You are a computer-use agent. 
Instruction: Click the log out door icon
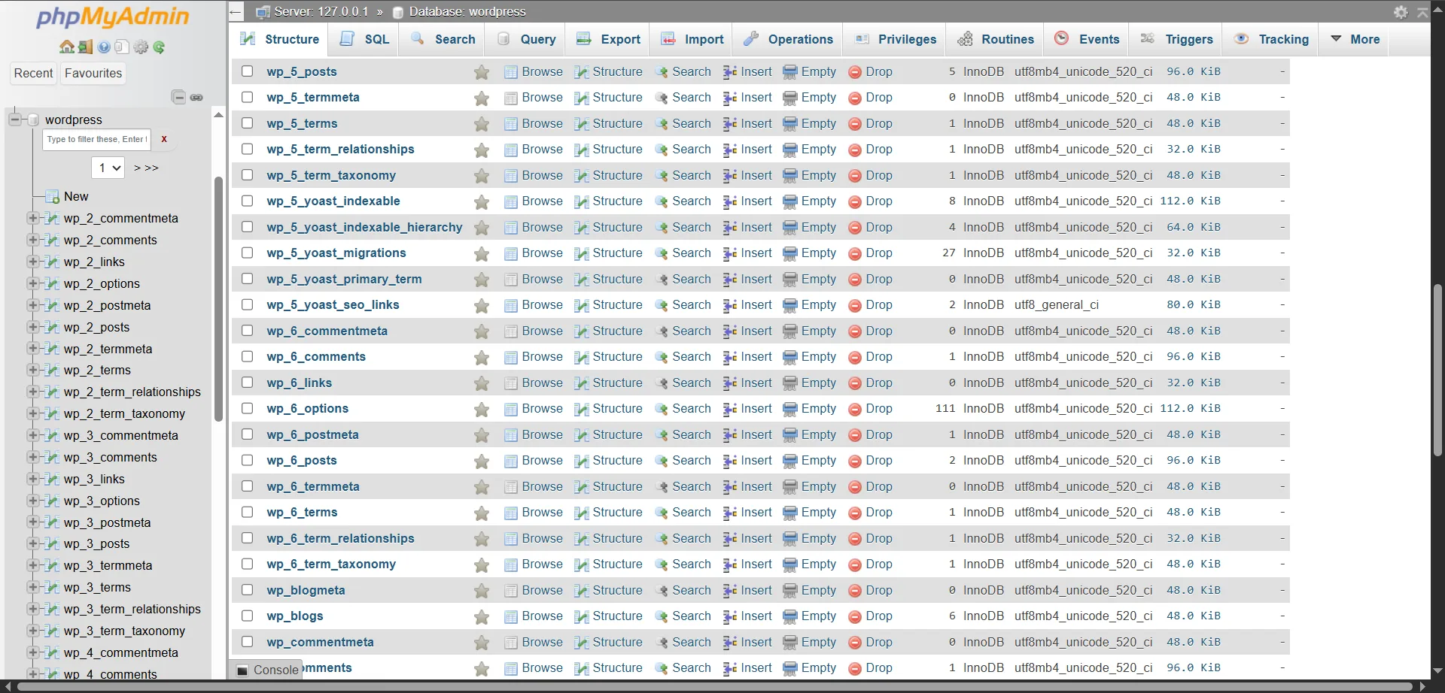pos(86,47)
